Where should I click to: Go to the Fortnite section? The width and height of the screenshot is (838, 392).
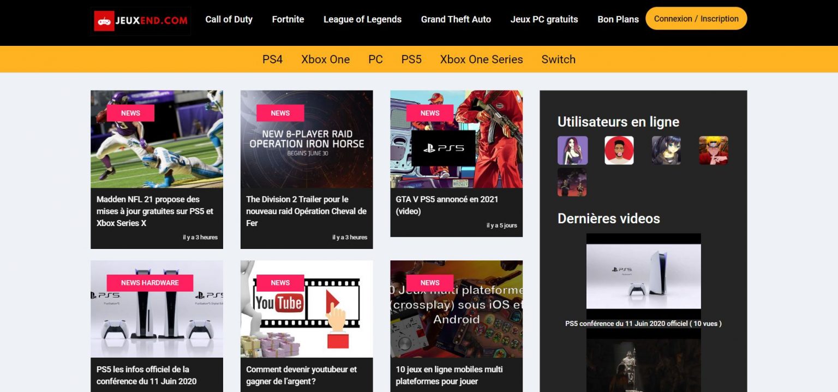(288, 19)
